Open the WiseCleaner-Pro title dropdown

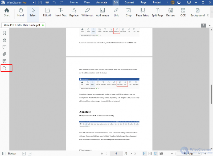[34, 2]
